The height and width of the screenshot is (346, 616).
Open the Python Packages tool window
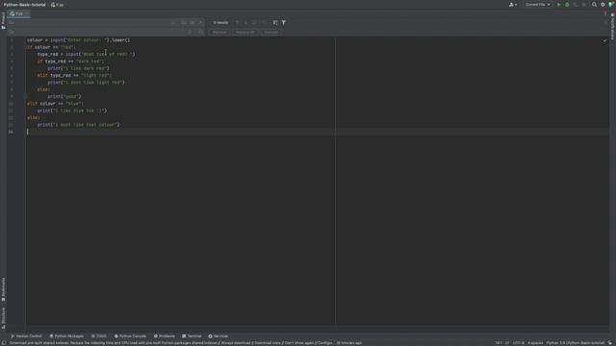(66, 336)
